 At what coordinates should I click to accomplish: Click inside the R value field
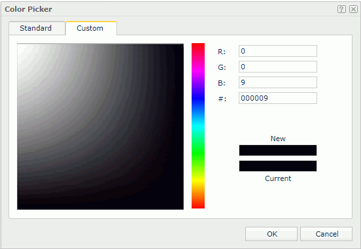[x=278, y=51]
